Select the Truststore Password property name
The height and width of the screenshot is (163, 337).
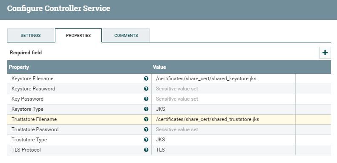(x=35, y=129)
